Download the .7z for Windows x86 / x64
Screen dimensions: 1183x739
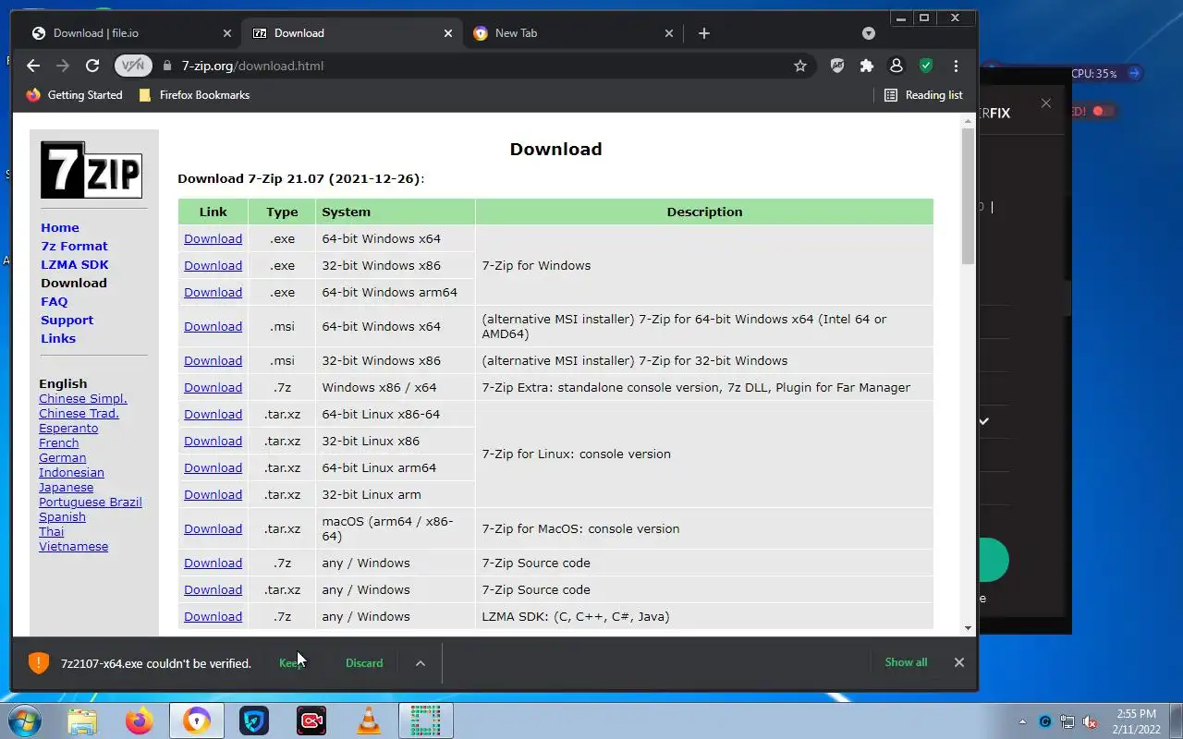(213, 387)
